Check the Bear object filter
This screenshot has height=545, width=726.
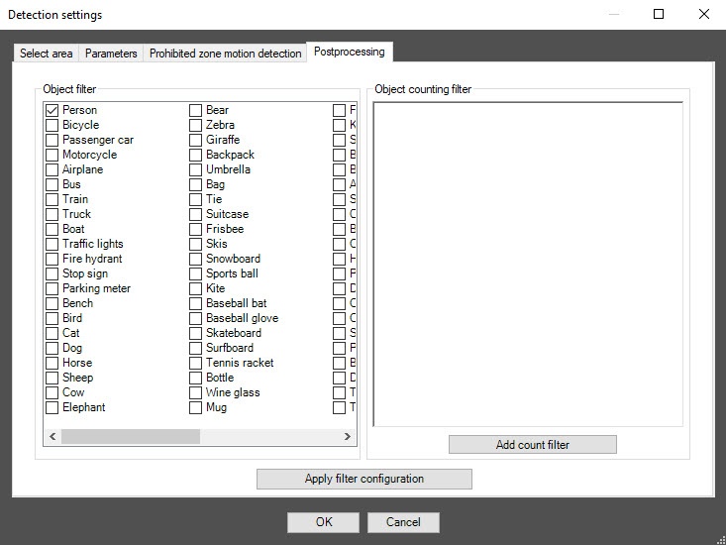(x=195, y=110)
